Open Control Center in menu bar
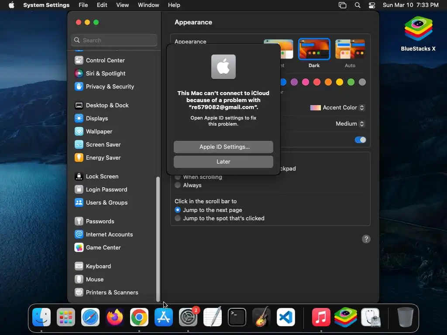 (372, 5)
